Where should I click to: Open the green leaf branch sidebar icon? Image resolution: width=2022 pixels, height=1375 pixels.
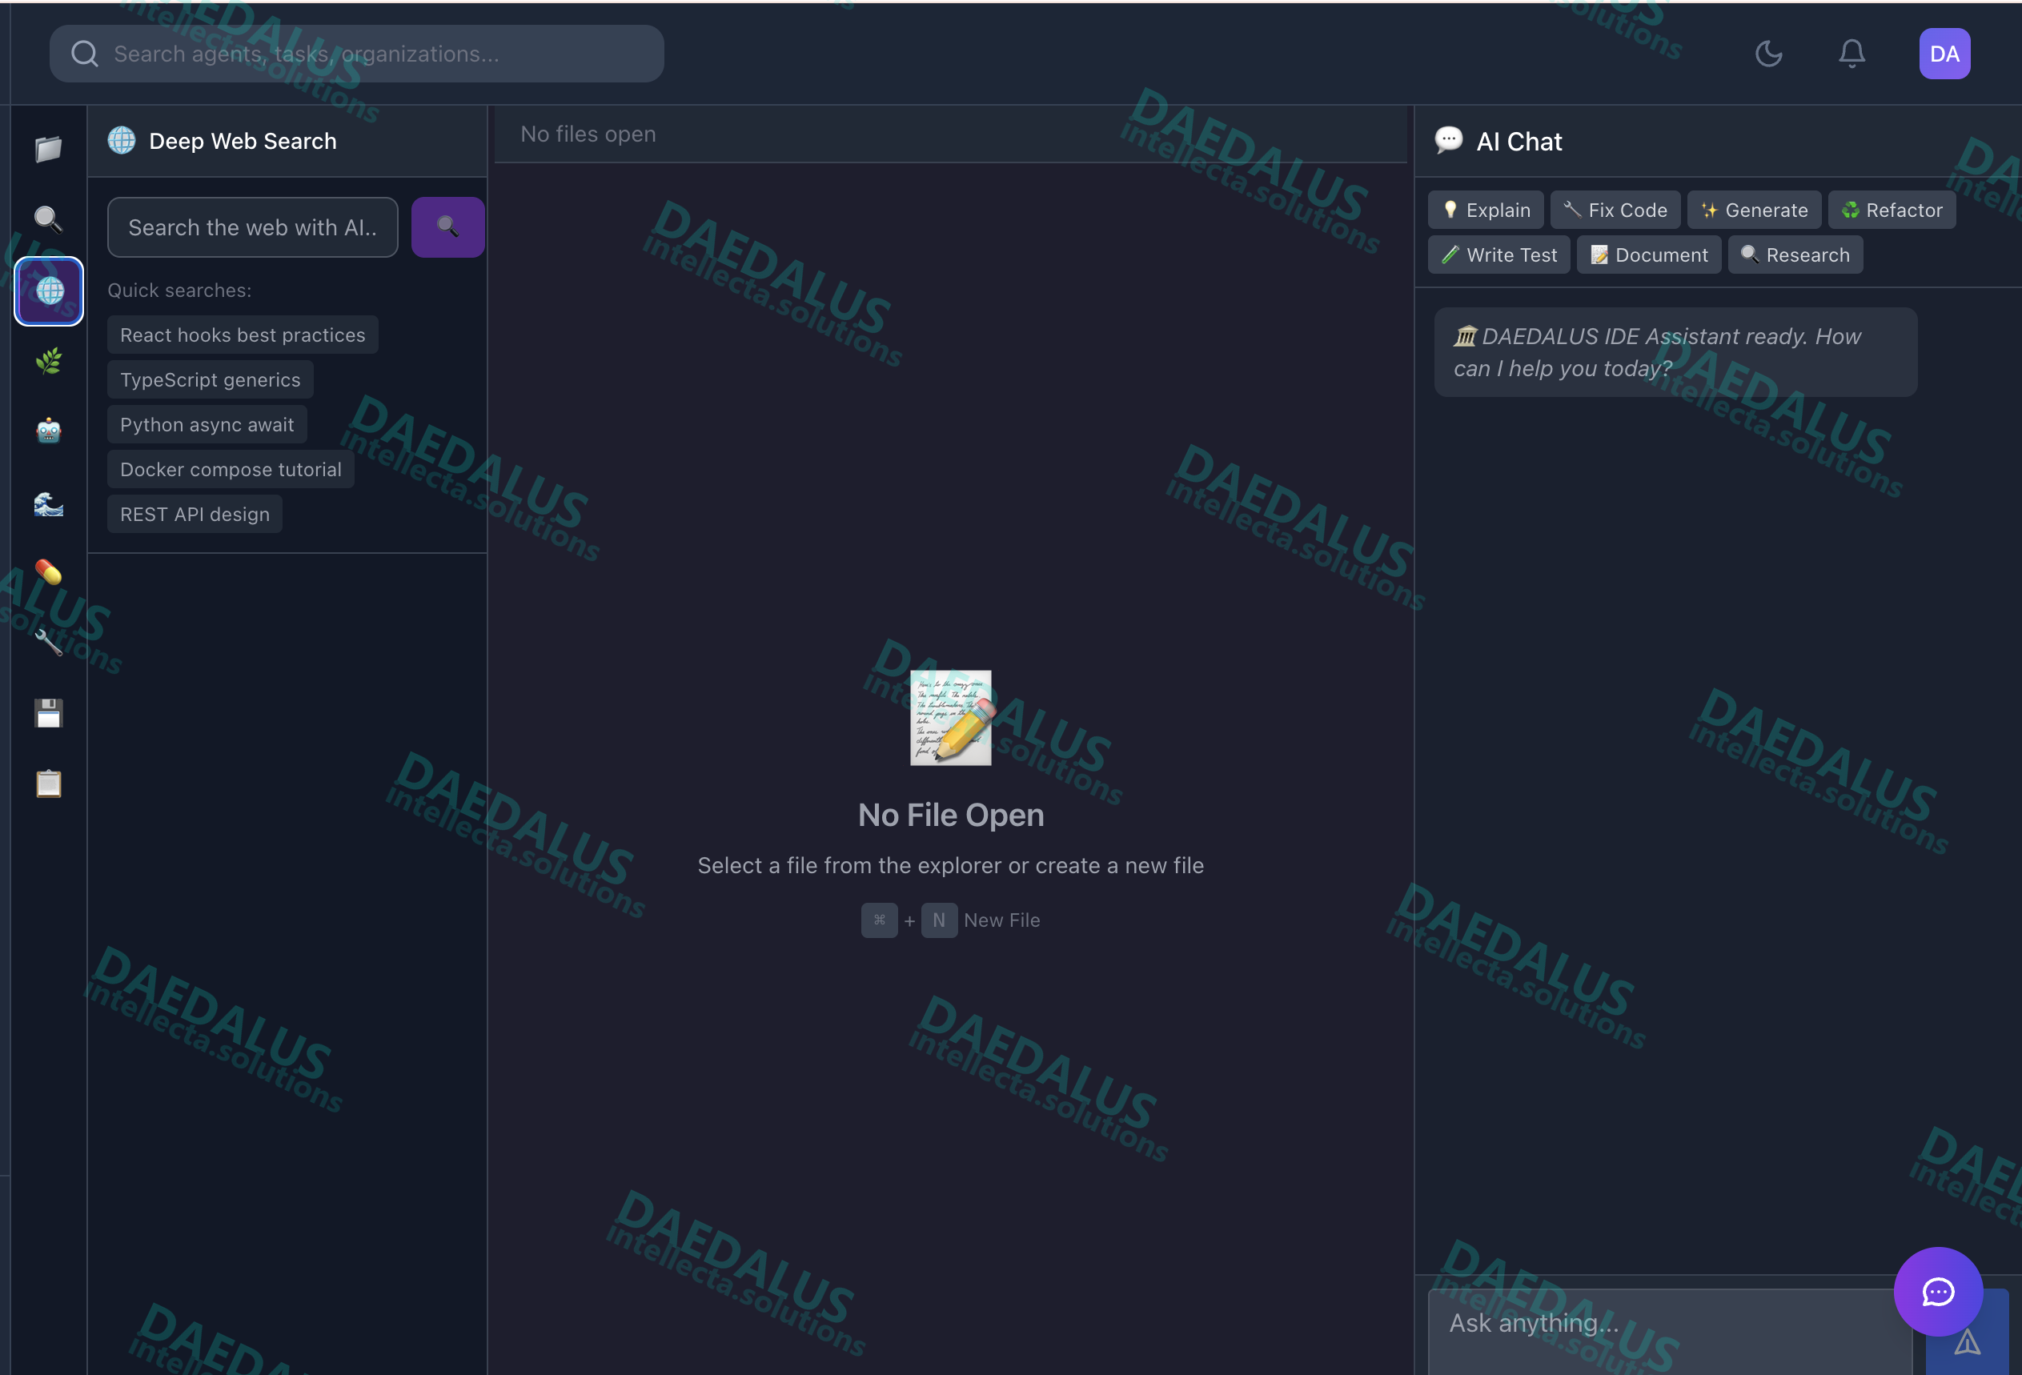(x=49, y=361)
